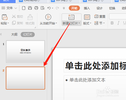Switch to the 开始 ribbon tab
This screenshot has width=126, height=100.
tap(74, 8)
